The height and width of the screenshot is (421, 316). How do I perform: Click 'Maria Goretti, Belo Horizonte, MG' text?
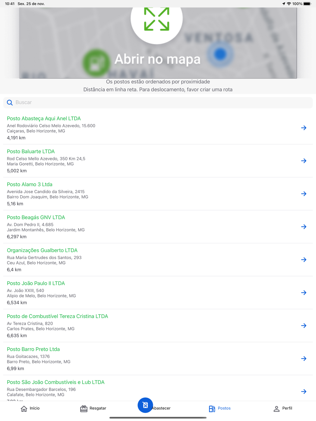(x=40, y=164)
